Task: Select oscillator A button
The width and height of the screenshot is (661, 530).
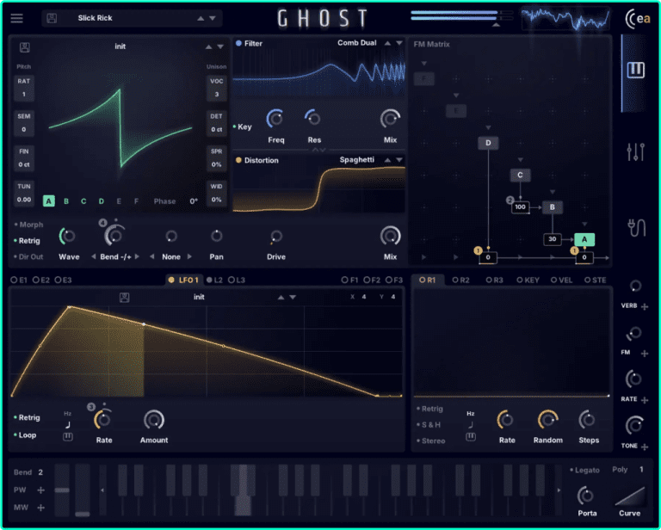Action: (x=49, y=201)
